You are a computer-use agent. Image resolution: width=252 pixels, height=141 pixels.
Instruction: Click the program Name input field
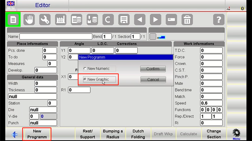56,37
